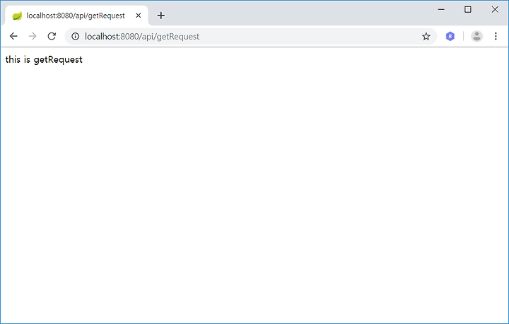Maximize the Chrome window
Image resolution: width=509 pixels, height=324 pixels.
tap(468, 9)
